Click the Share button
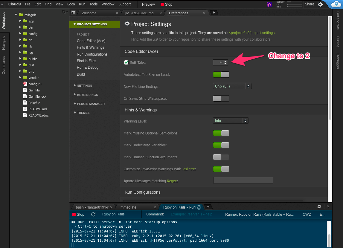Screen dimensions: 343x248 tap(310, 4)
